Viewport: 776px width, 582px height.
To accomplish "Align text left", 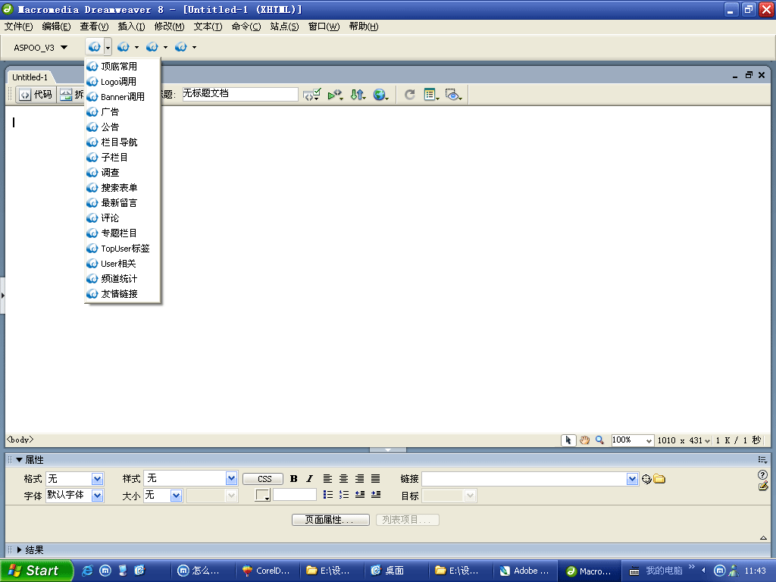I will [327, 479].
